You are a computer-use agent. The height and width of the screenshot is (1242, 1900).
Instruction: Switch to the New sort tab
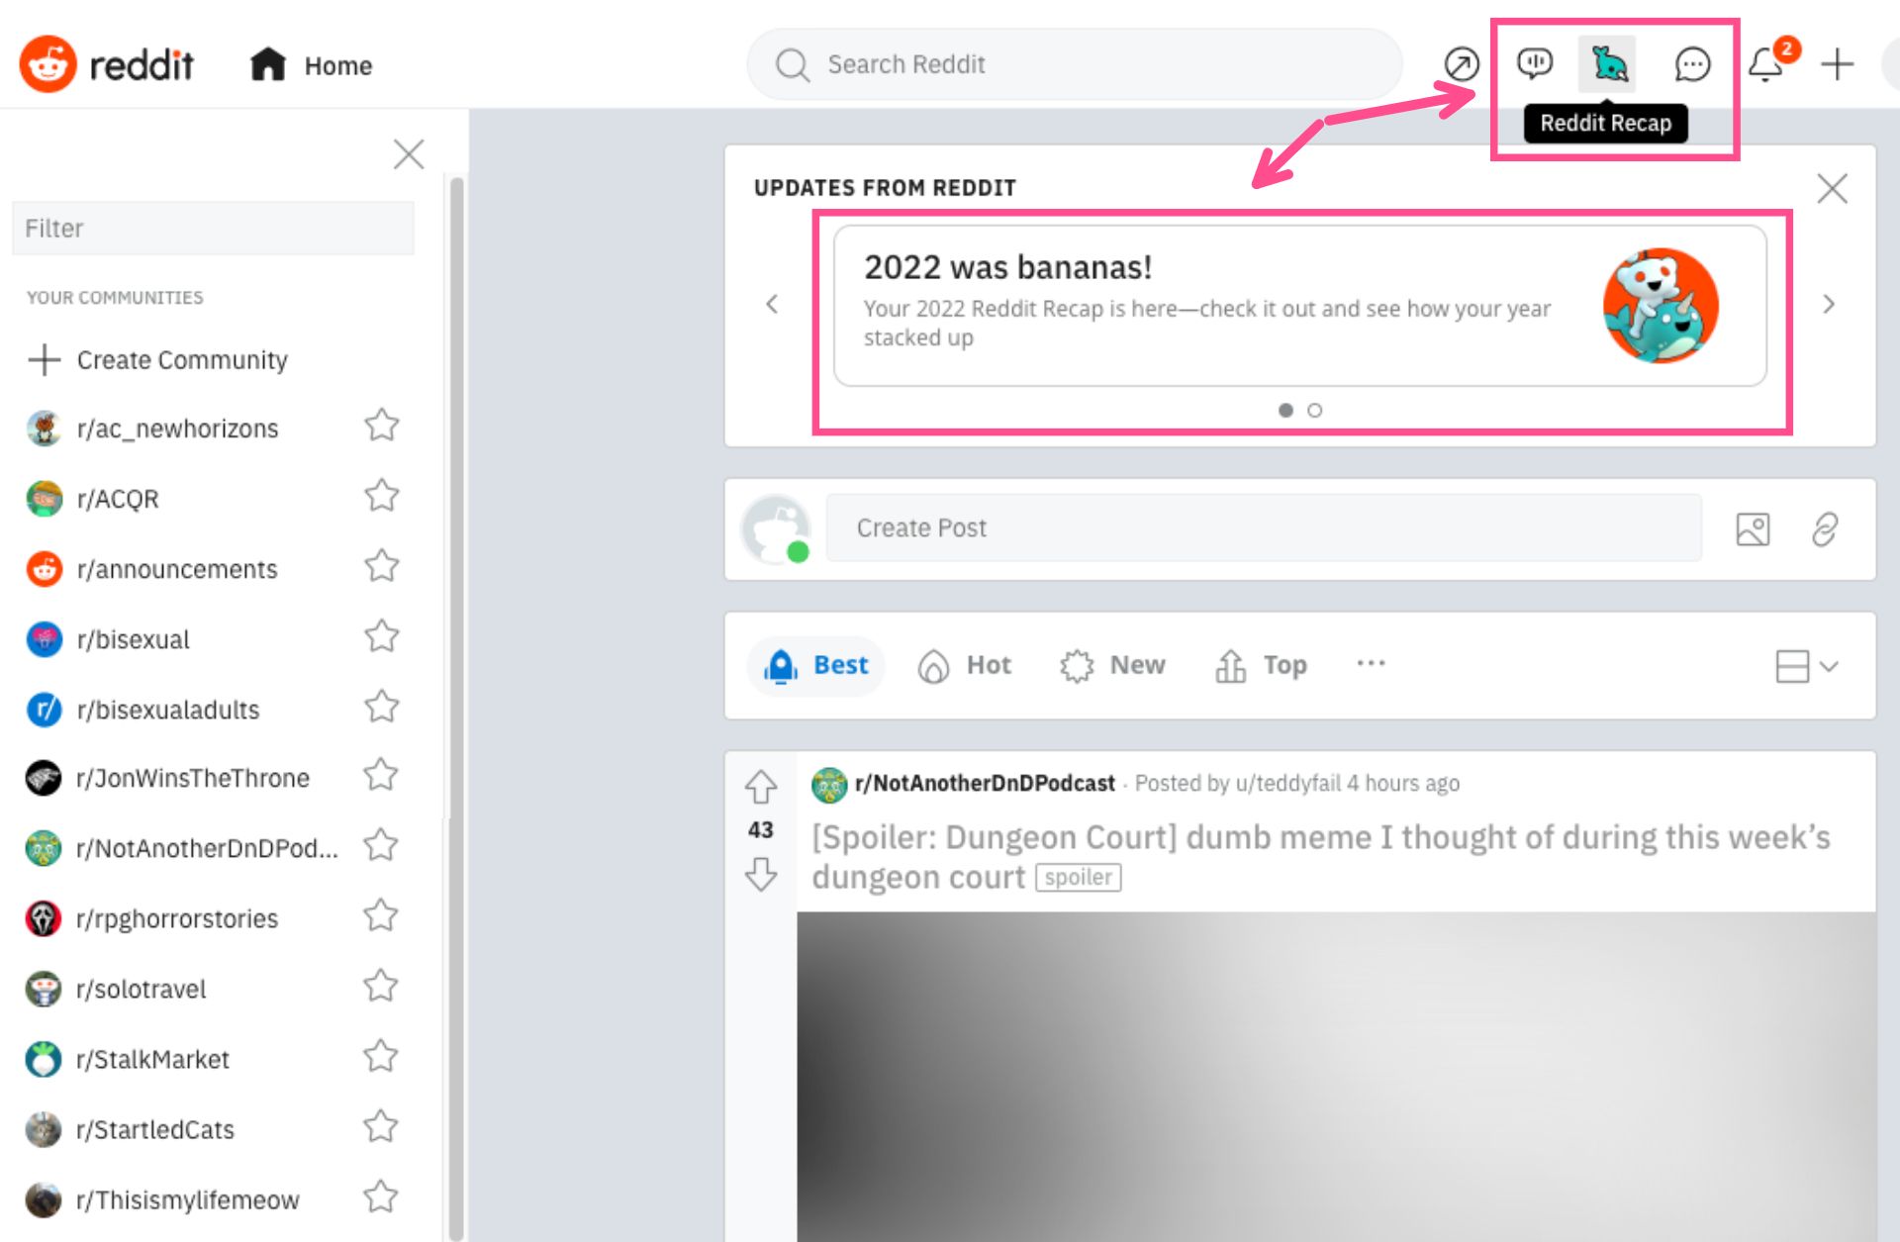tap(1113, 665)
